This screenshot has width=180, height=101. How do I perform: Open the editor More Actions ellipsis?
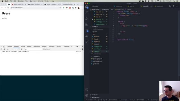tap(177, 6)
